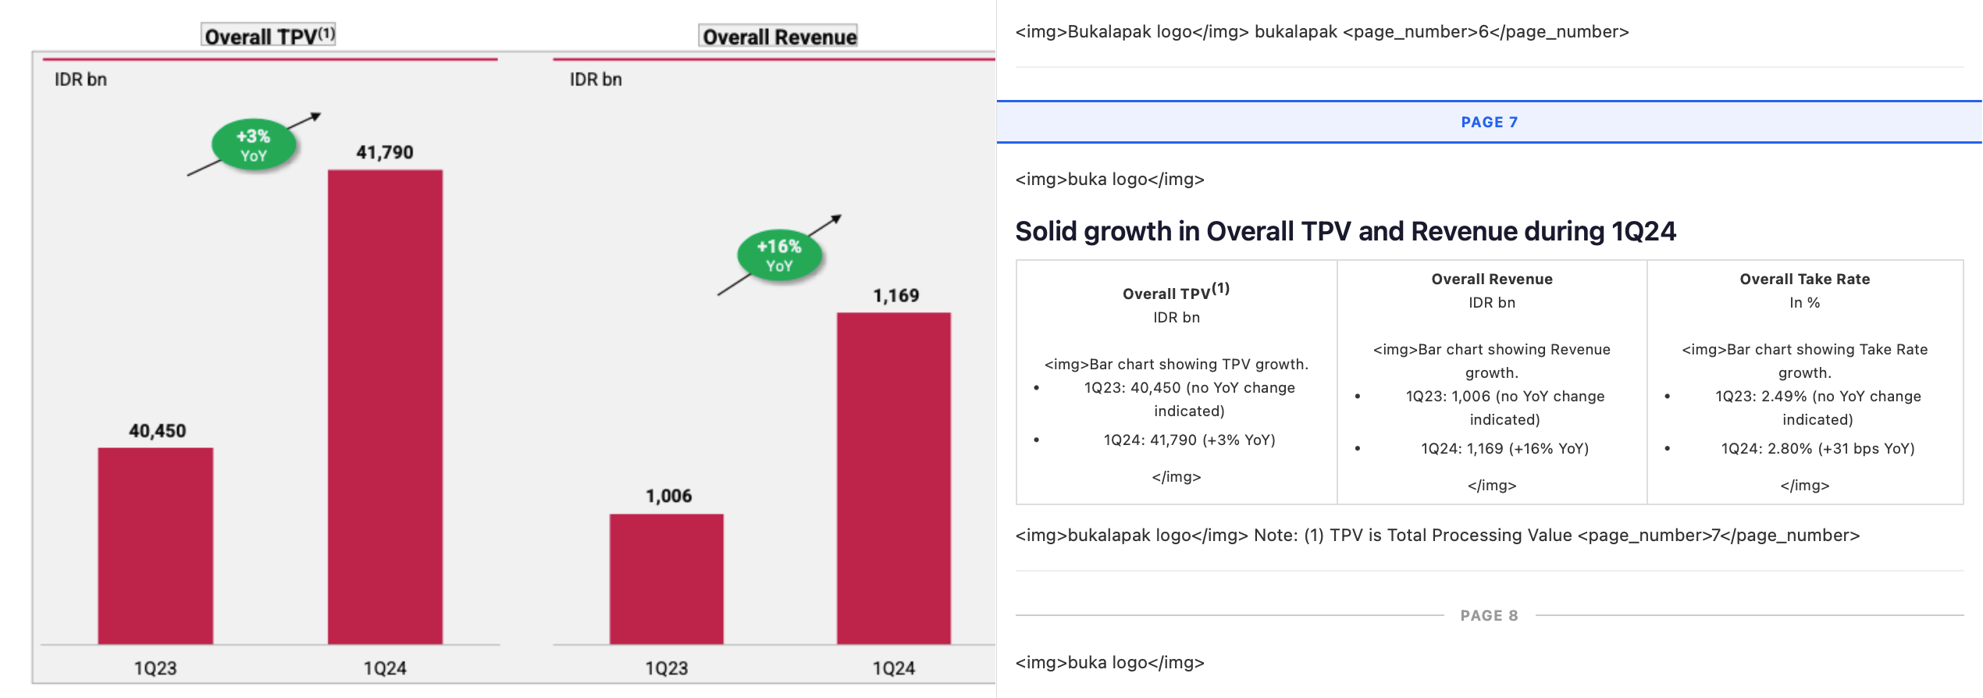This screenshot has width=1983, height=698.
Task: Click the '1Q24: 41,790 (+3% YoY)' bullet
Action: (x=1188, y=440)
